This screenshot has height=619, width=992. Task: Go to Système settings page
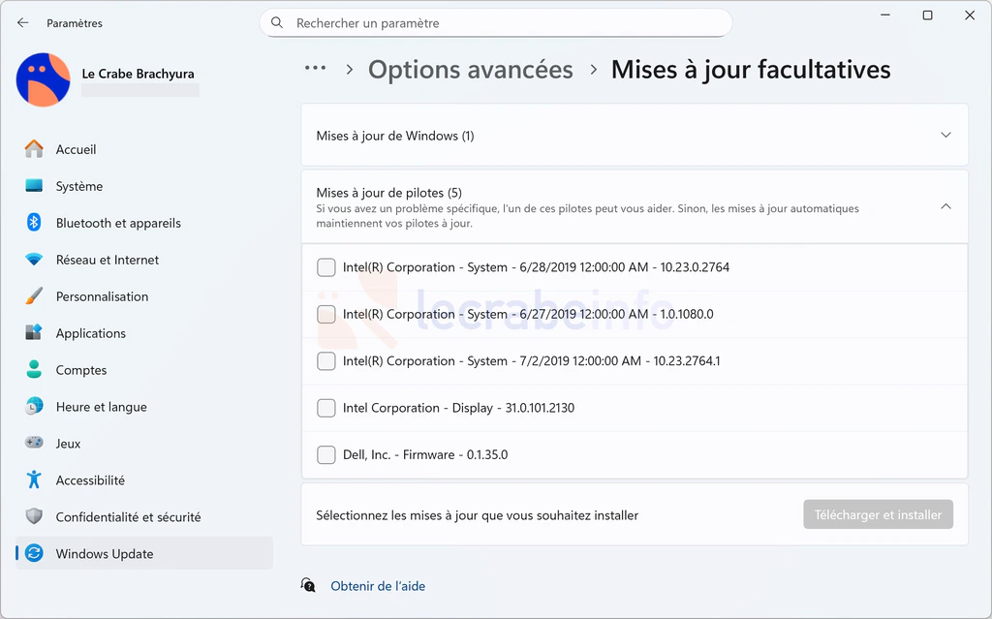point(79,186)
